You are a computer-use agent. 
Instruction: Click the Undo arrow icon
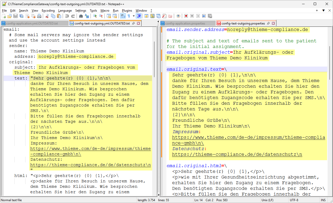tap(67, 16)
